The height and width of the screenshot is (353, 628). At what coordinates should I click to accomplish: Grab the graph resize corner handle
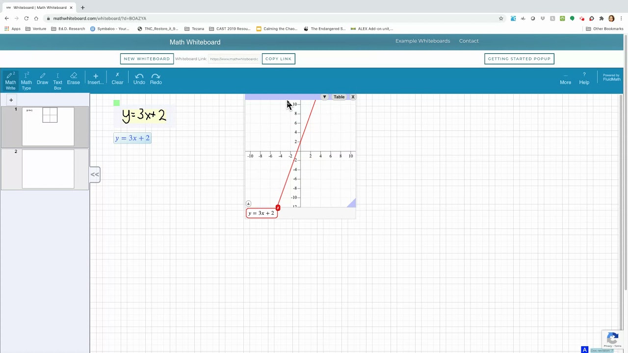352,203
